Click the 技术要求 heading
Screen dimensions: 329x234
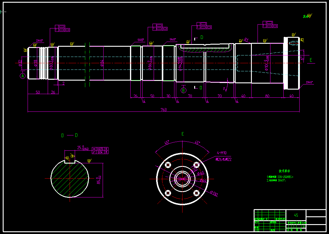284,171
